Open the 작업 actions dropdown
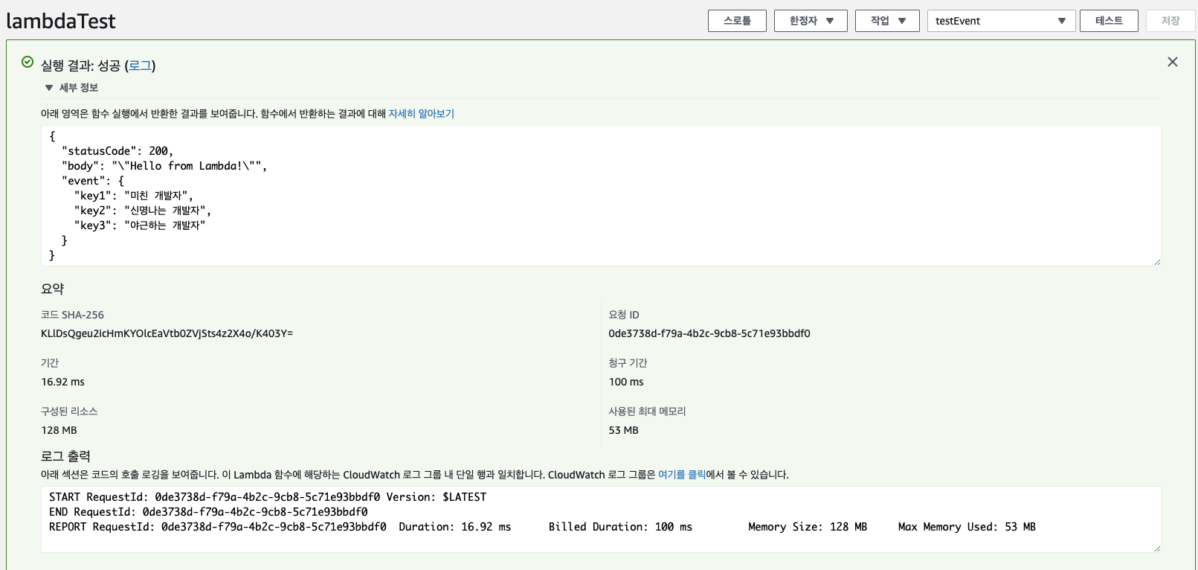Image resolution: width=1198 pixels, height=570 pixels. tap(887, 21)
